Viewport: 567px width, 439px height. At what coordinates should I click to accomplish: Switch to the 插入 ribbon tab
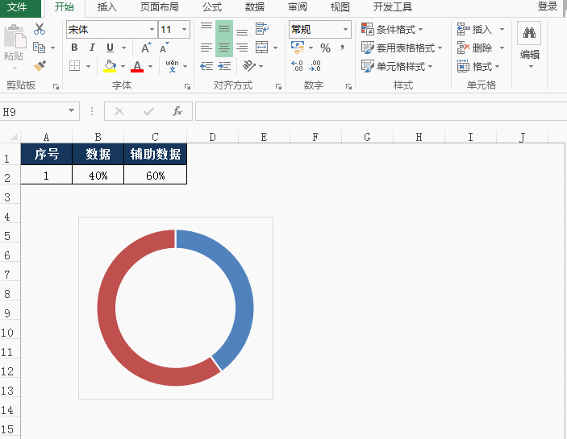click(x=106, y=7)
